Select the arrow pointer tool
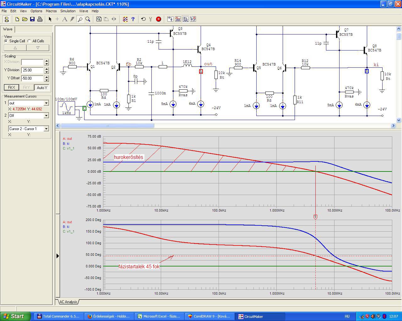The height and width of the screenshot is (321, 402). pyautogui.click(x=50, y=19)
